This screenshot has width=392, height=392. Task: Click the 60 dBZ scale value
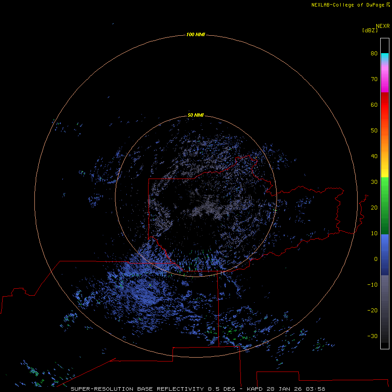(374, 105)
